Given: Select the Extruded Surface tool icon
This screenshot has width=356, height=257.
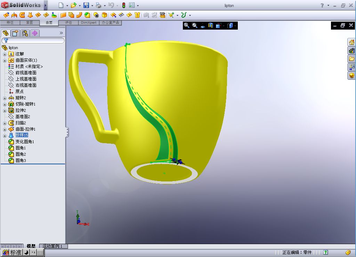Looking at the screenshot, I should [6, 15].
